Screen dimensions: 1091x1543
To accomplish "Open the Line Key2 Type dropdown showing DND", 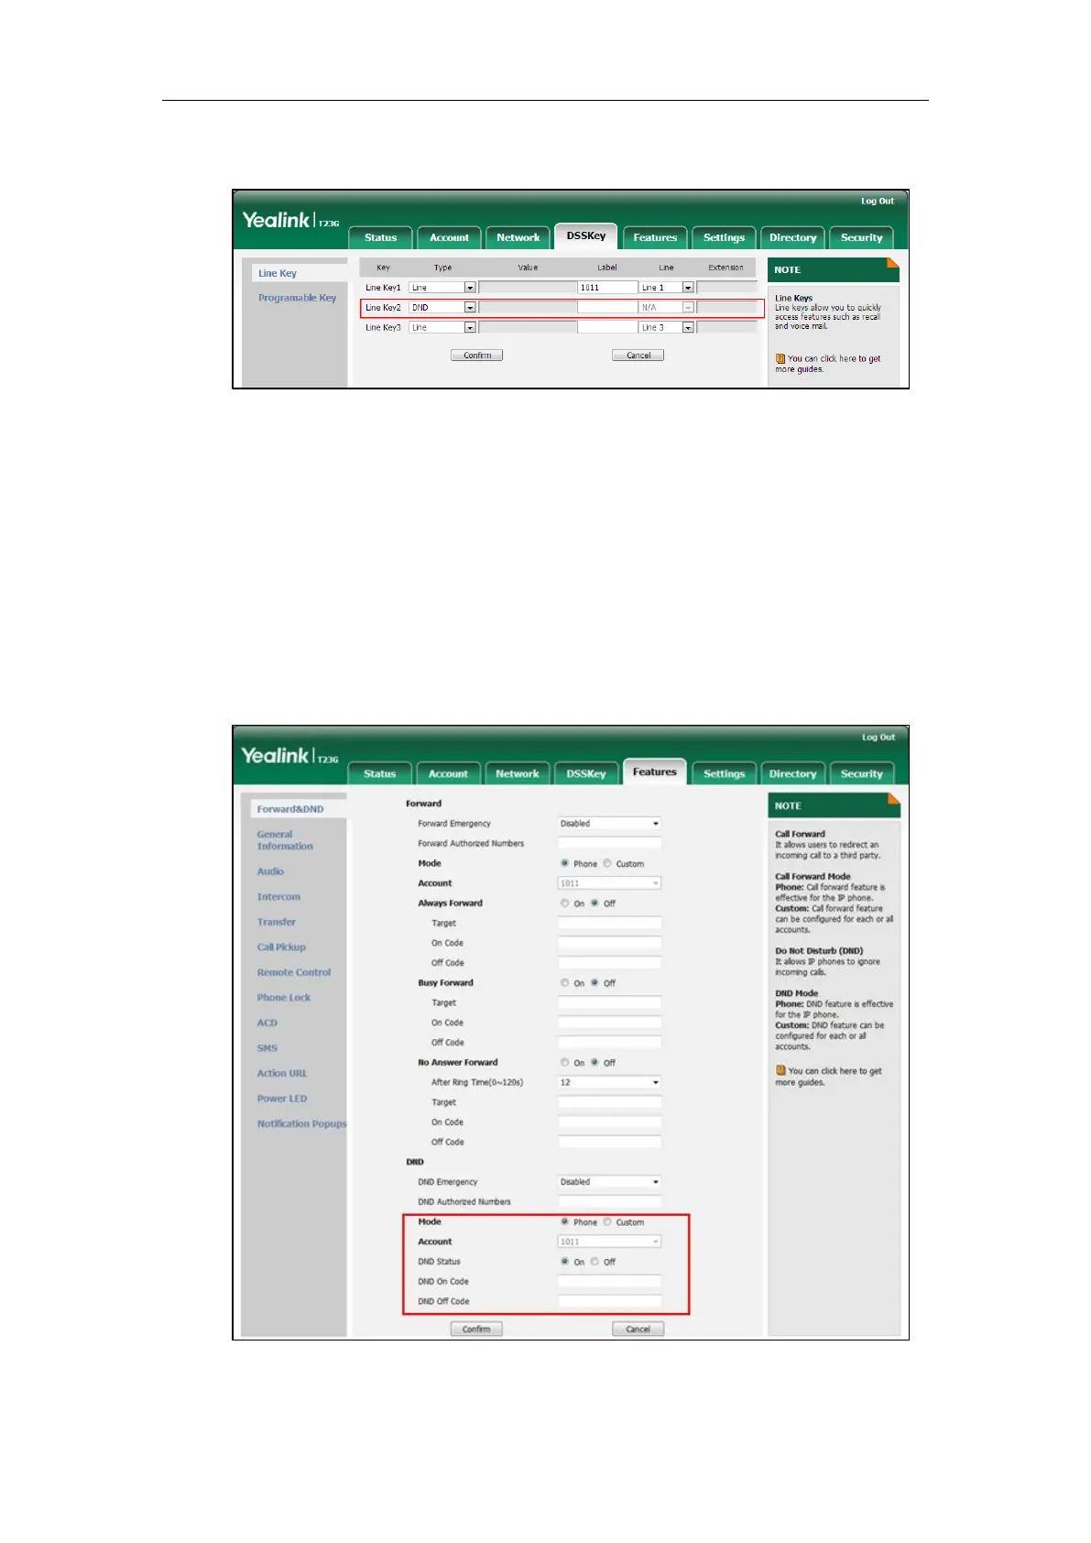I will click(442, 308).
